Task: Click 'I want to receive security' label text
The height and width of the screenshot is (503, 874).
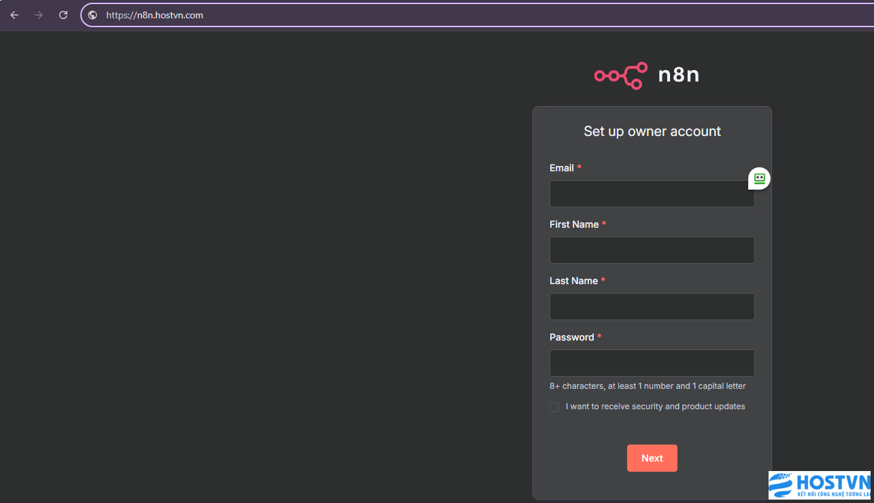Action: click(655, 406)
